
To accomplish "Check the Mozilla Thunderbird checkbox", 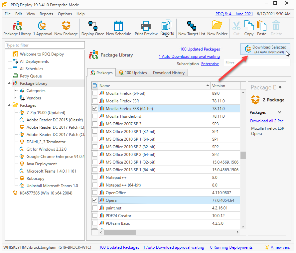I will 95,116.
